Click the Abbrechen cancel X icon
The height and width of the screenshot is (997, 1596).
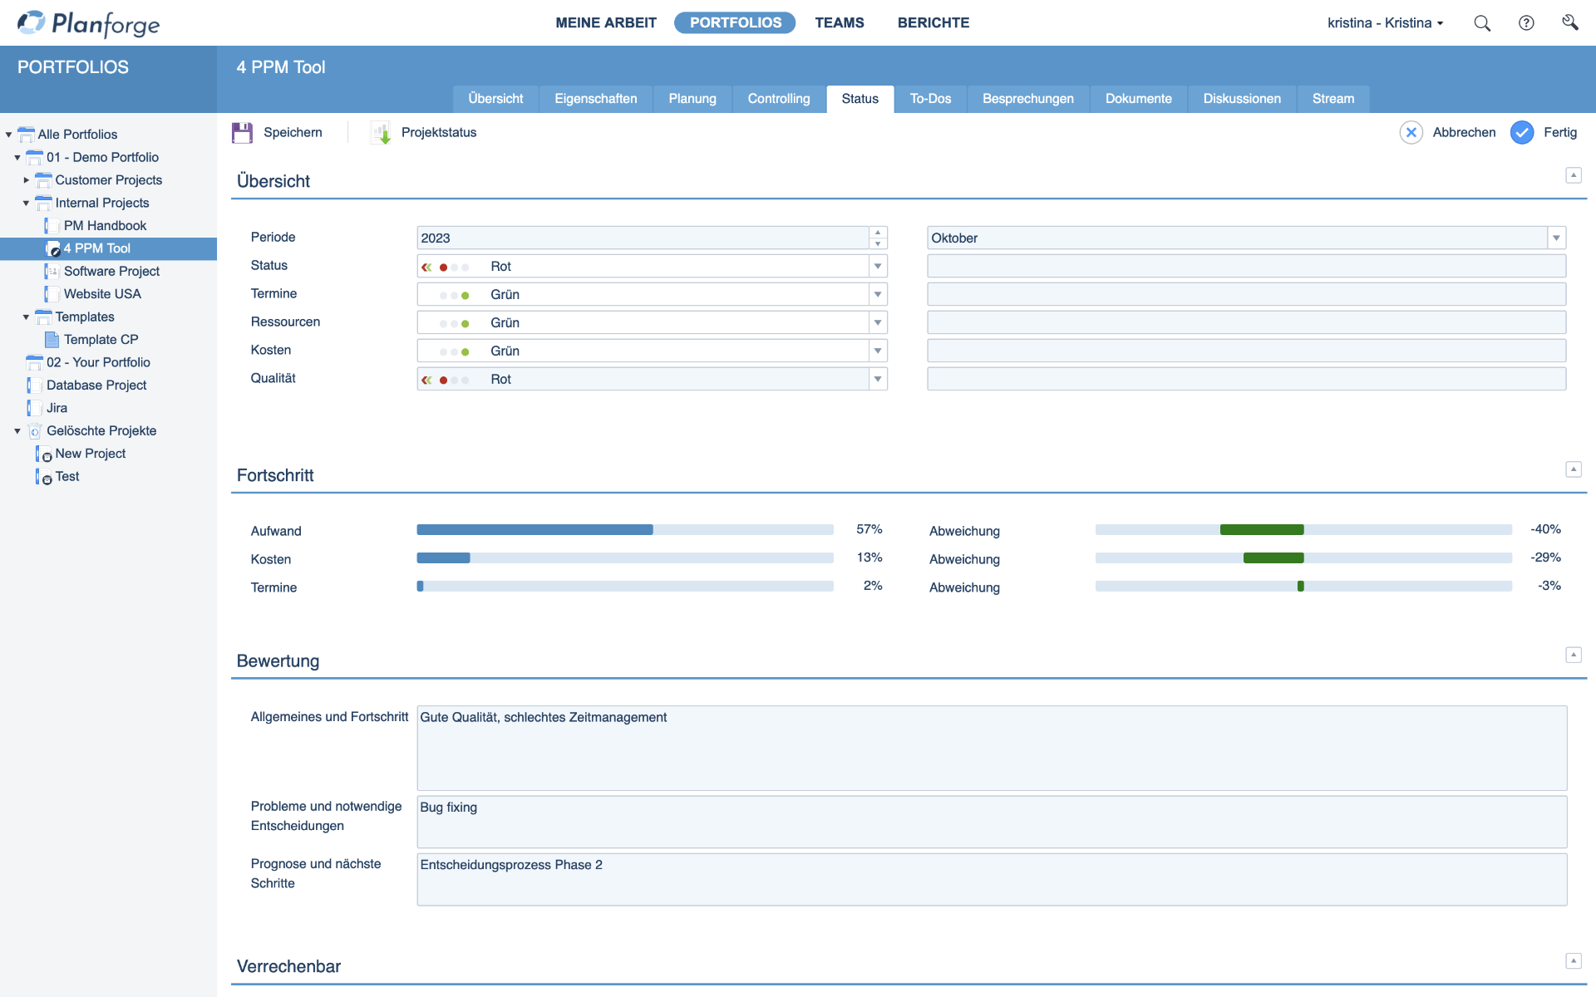tap(1411, 133)
